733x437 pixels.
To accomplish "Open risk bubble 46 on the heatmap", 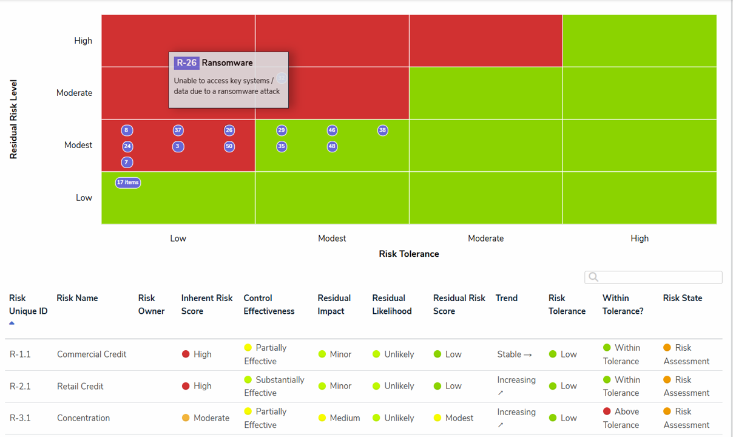I will coord(332,130).
